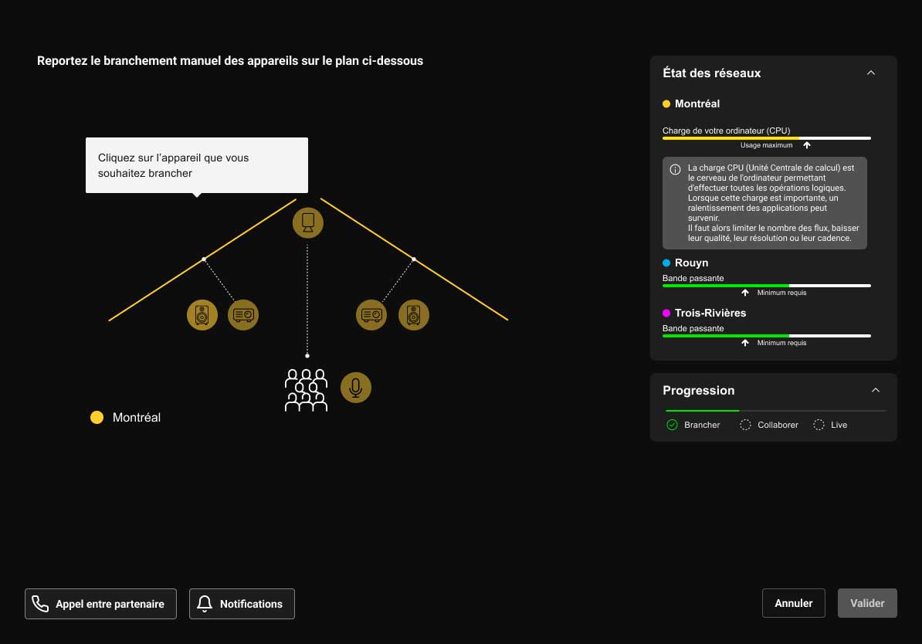Screen dimensions: 922x644
Task: Click the right-side speaker device icon
Action: (x=413, y=314)
